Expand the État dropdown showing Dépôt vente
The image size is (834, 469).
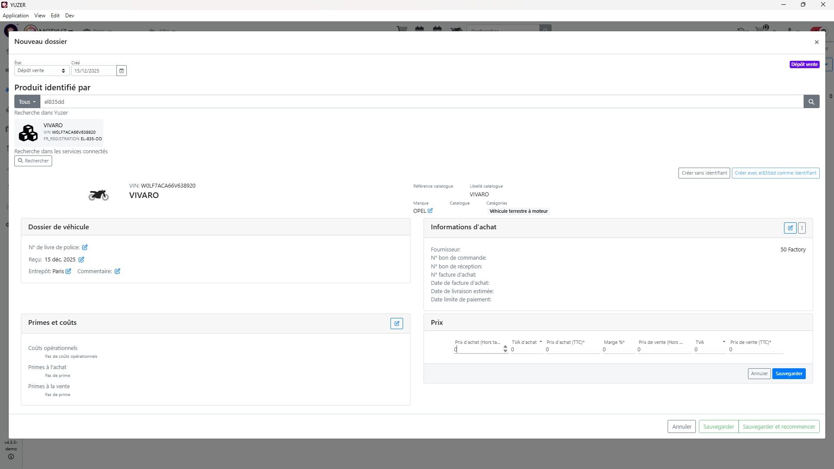(42, 71)
